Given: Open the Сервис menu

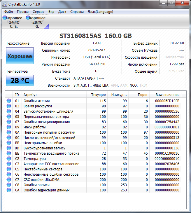Looking at the screenshot, I should 38,12.
